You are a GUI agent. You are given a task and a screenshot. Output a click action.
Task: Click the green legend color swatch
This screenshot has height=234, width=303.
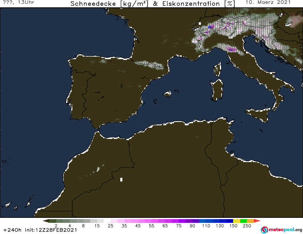(x=243, y=221)
